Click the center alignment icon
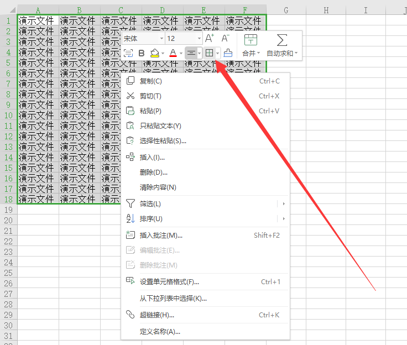Viewport: 407px width, 345px height. pos(191,53)
